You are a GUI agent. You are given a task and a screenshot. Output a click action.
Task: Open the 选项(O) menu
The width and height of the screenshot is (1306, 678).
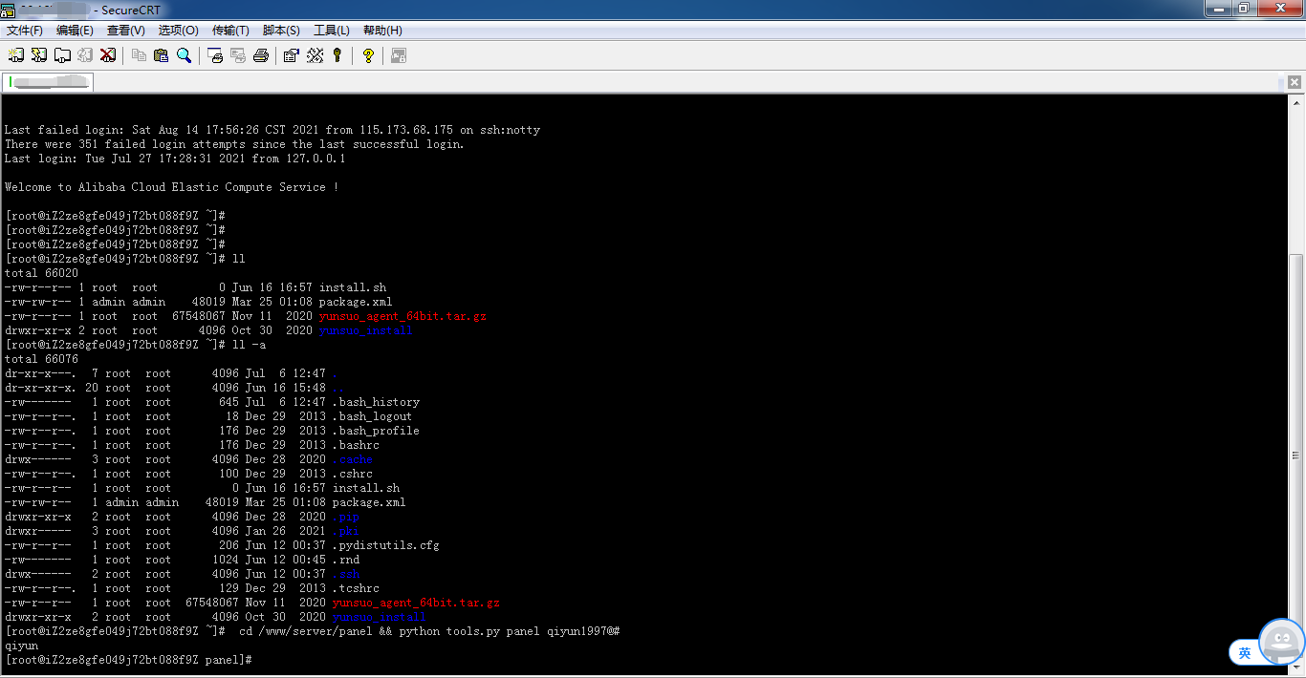(178, 31)
